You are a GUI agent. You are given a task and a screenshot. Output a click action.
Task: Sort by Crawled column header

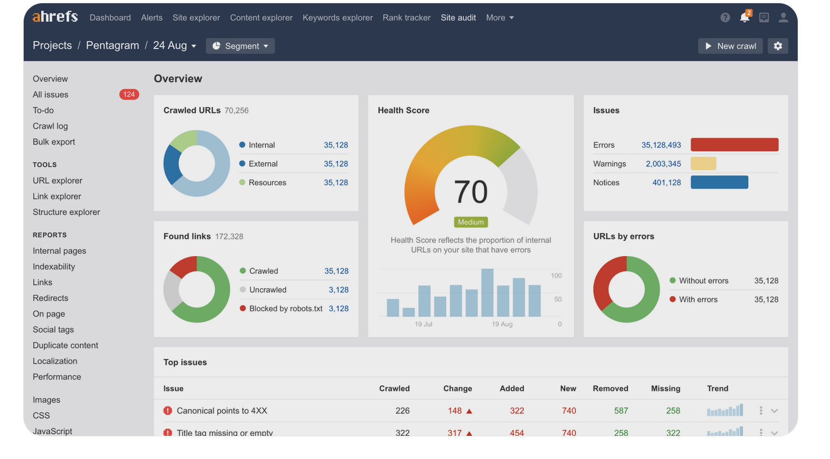pyautogui.click(x=394, y=389)
